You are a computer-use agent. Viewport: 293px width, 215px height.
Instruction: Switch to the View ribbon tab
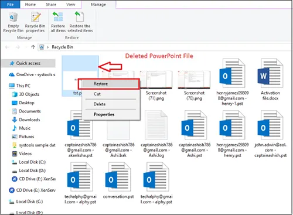70,4
